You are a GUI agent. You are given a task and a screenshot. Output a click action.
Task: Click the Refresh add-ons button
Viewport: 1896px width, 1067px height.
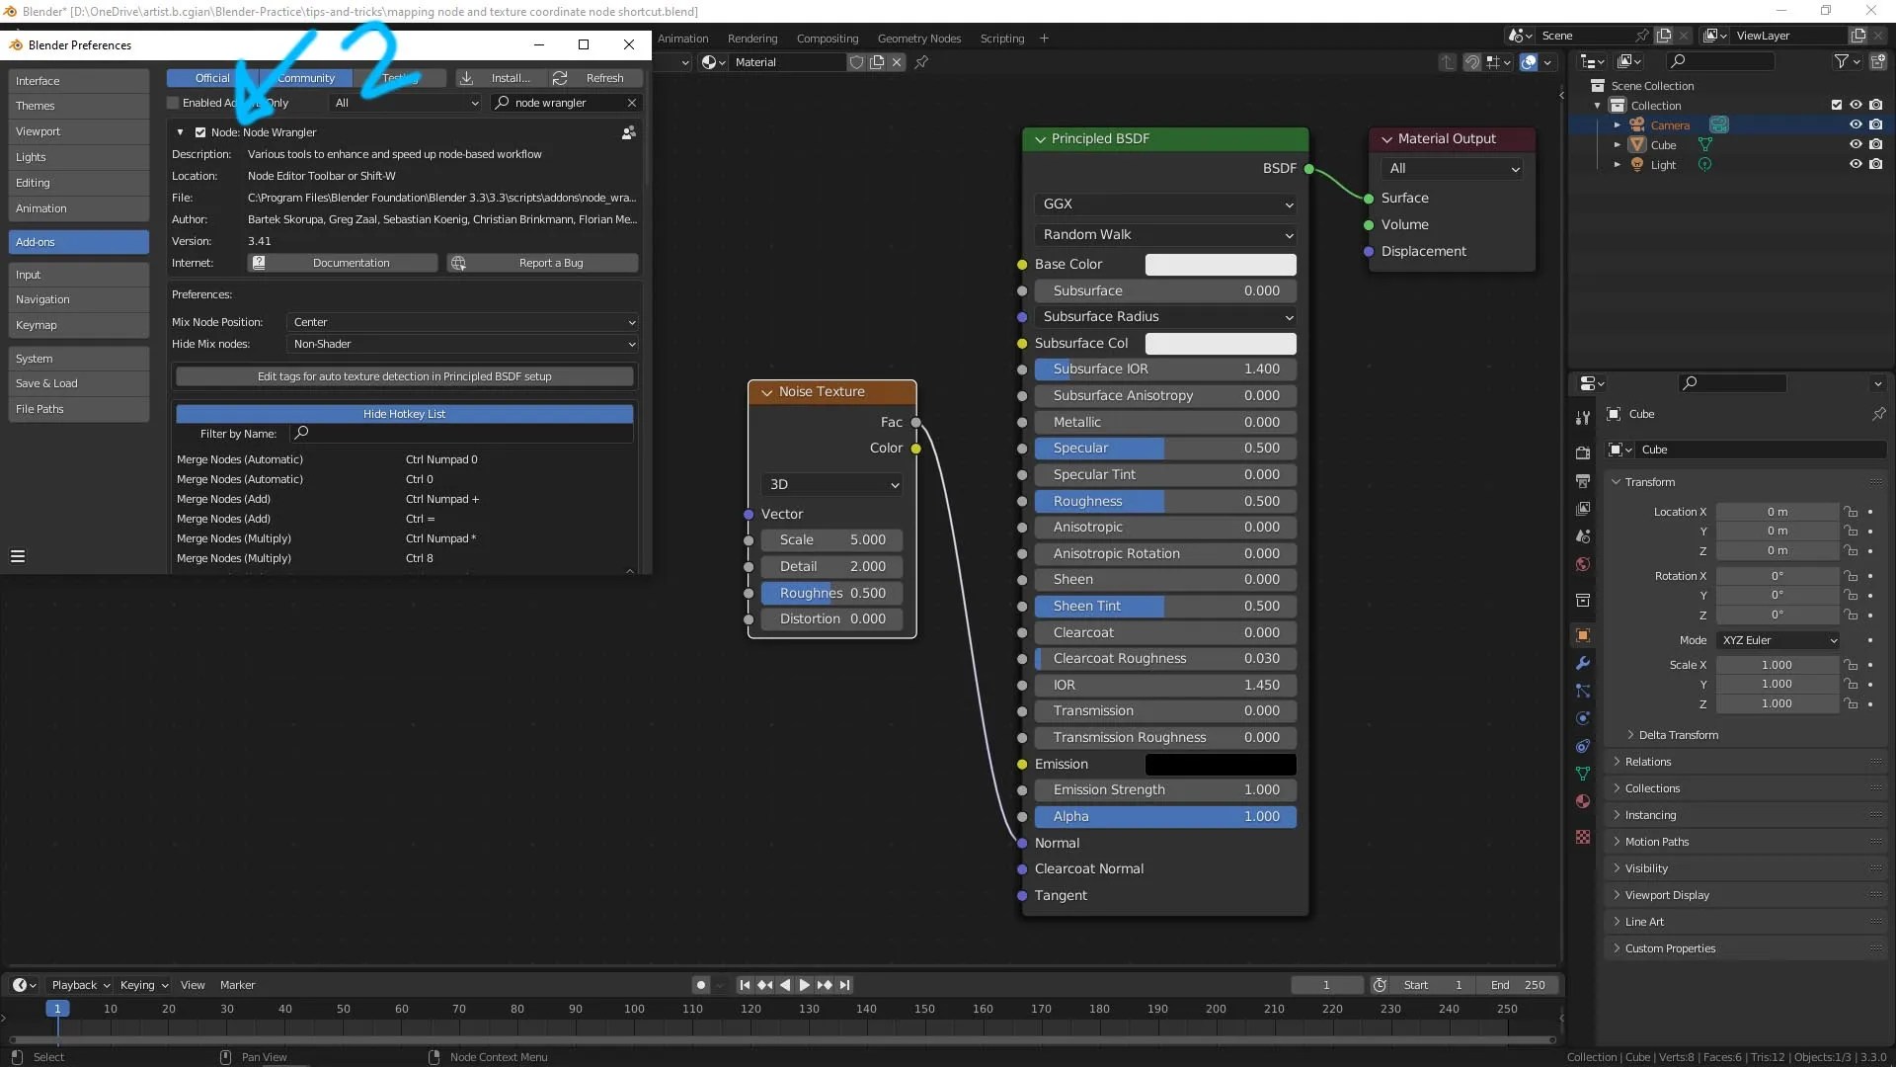592,77
